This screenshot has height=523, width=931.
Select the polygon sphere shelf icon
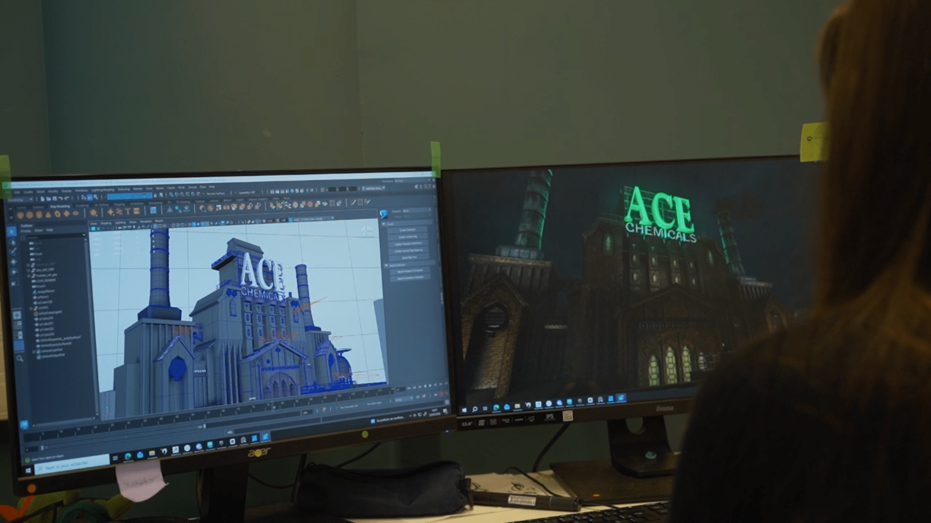(x=20, y=215)
